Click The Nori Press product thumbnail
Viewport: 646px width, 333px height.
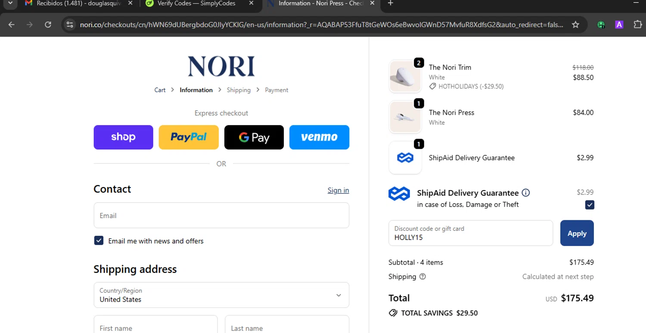point(405,117)
